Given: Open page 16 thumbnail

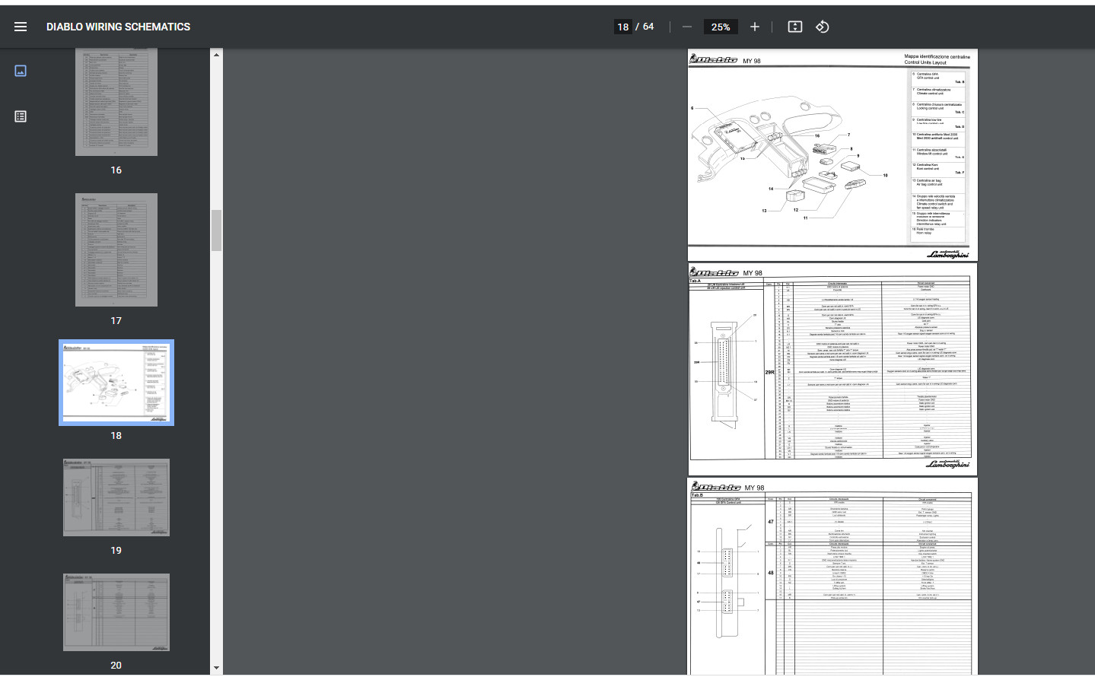Looking at the screenshot, I should click(x=116, y=102).
